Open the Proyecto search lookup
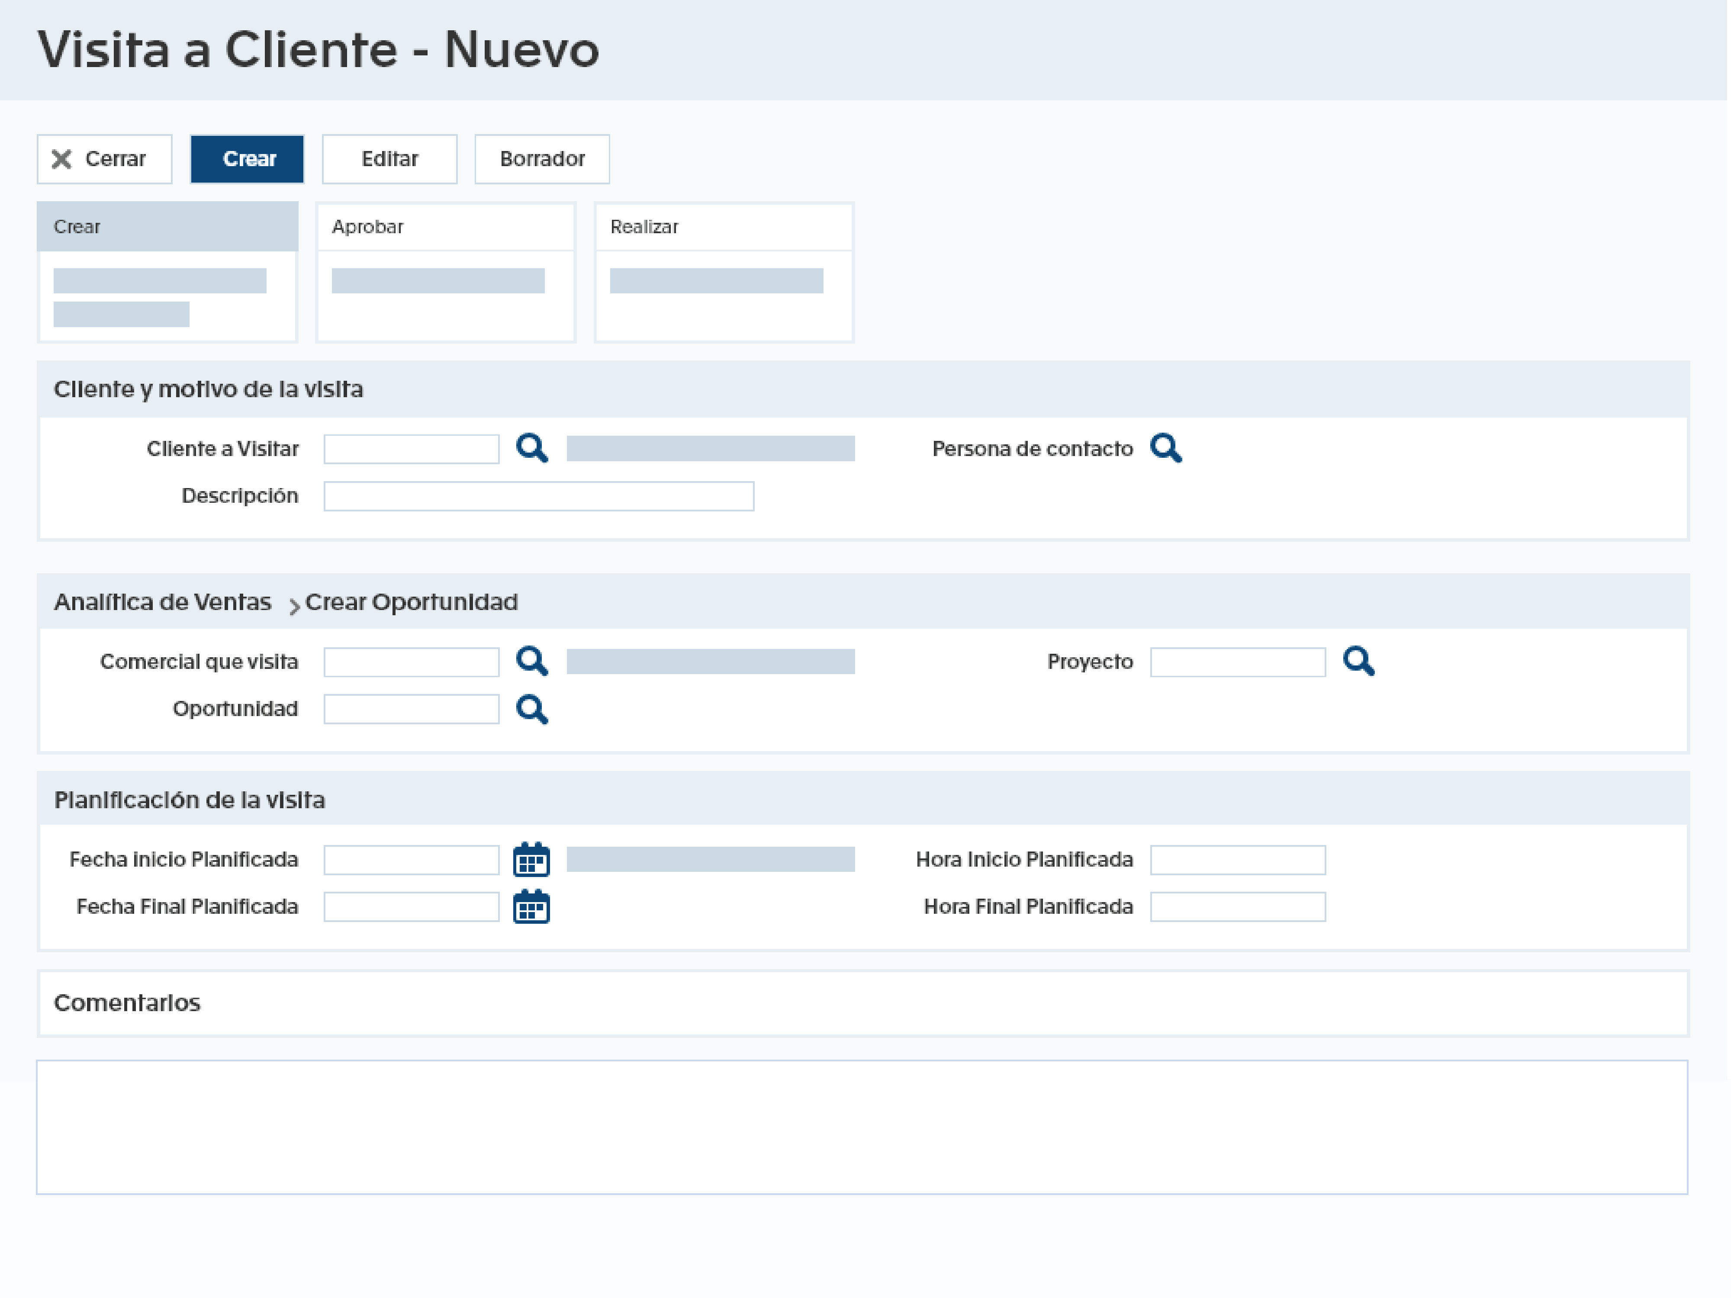 click(x=1359, y=661)
